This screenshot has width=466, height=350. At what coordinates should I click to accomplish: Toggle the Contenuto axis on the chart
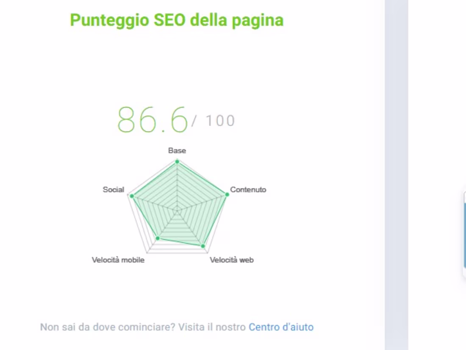(248, 190)
